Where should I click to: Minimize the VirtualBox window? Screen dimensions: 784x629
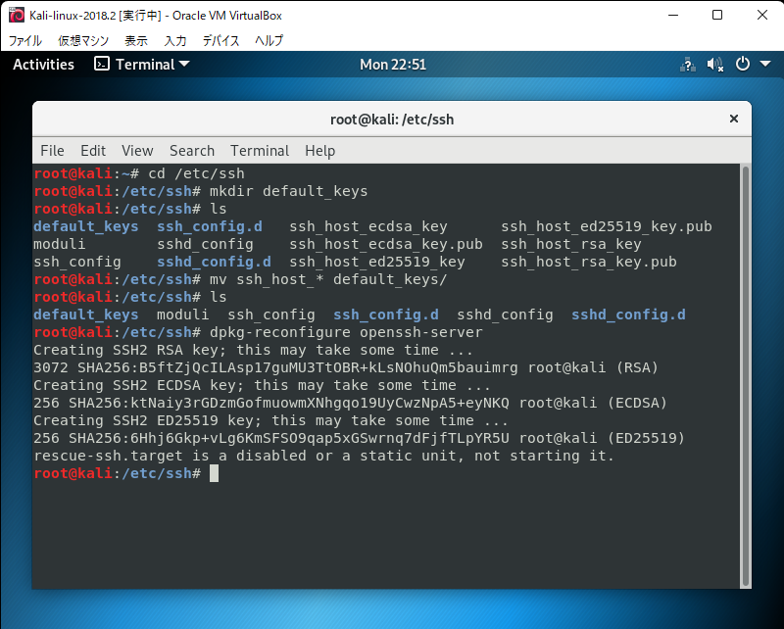click(673, 15)
